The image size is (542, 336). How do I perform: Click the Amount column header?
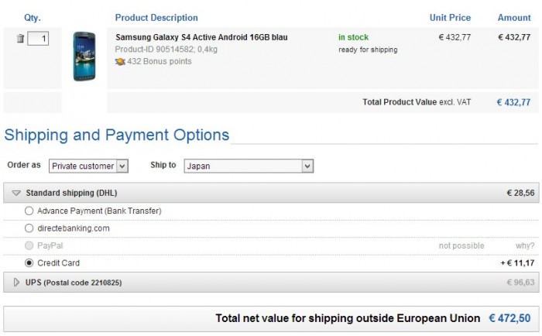tap(513, 18)
